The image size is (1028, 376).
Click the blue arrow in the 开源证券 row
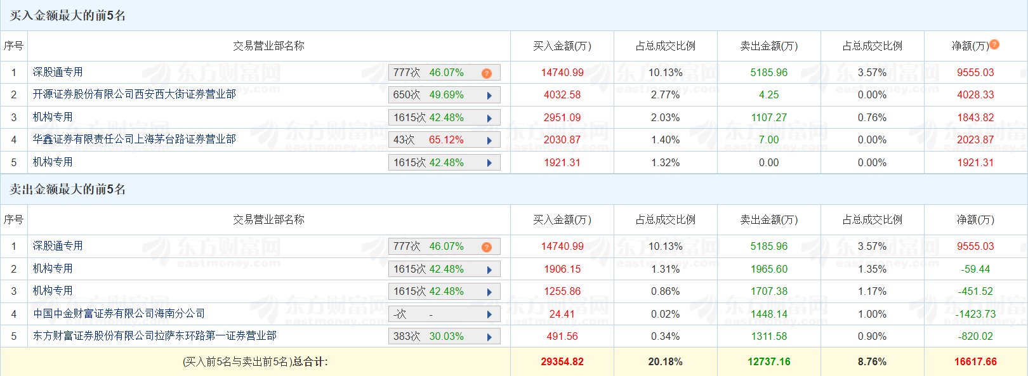(x=489, y=96)
